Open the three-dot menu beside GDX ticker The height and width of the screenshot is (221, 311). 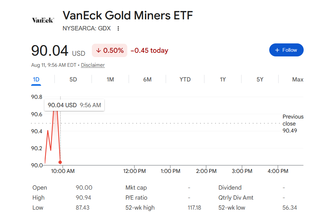118,28
